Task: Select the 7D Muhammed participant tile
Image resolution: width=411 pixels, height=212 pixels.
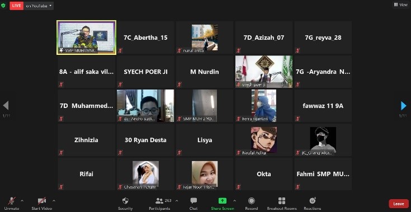Action: tap(87, 106)
